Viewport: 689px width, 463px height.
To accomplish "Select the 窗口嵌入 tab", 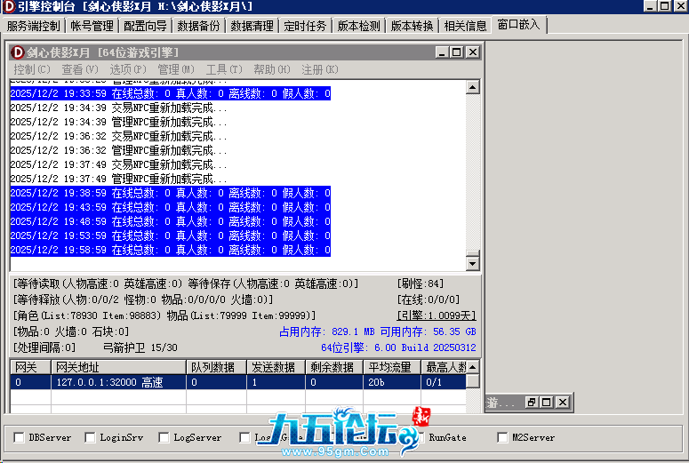I will (x=518, y=25).
